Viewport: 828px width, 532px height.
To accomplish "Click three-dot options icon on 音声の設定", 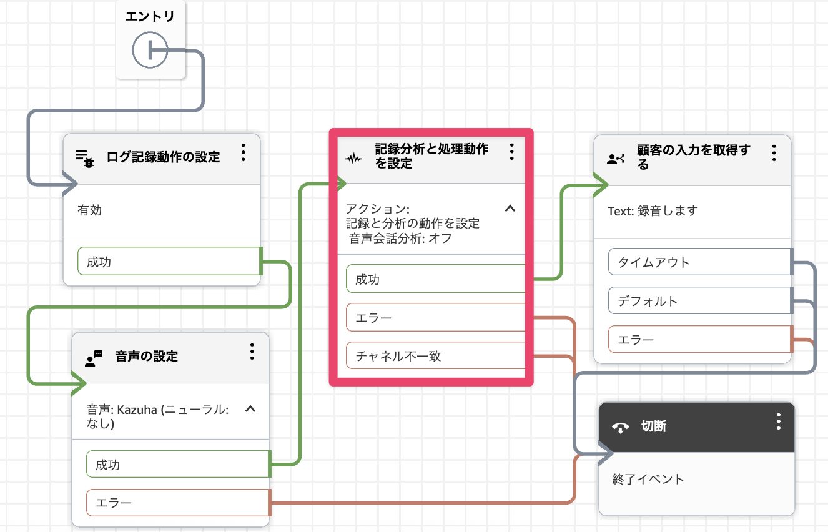I will coord(252,352).
